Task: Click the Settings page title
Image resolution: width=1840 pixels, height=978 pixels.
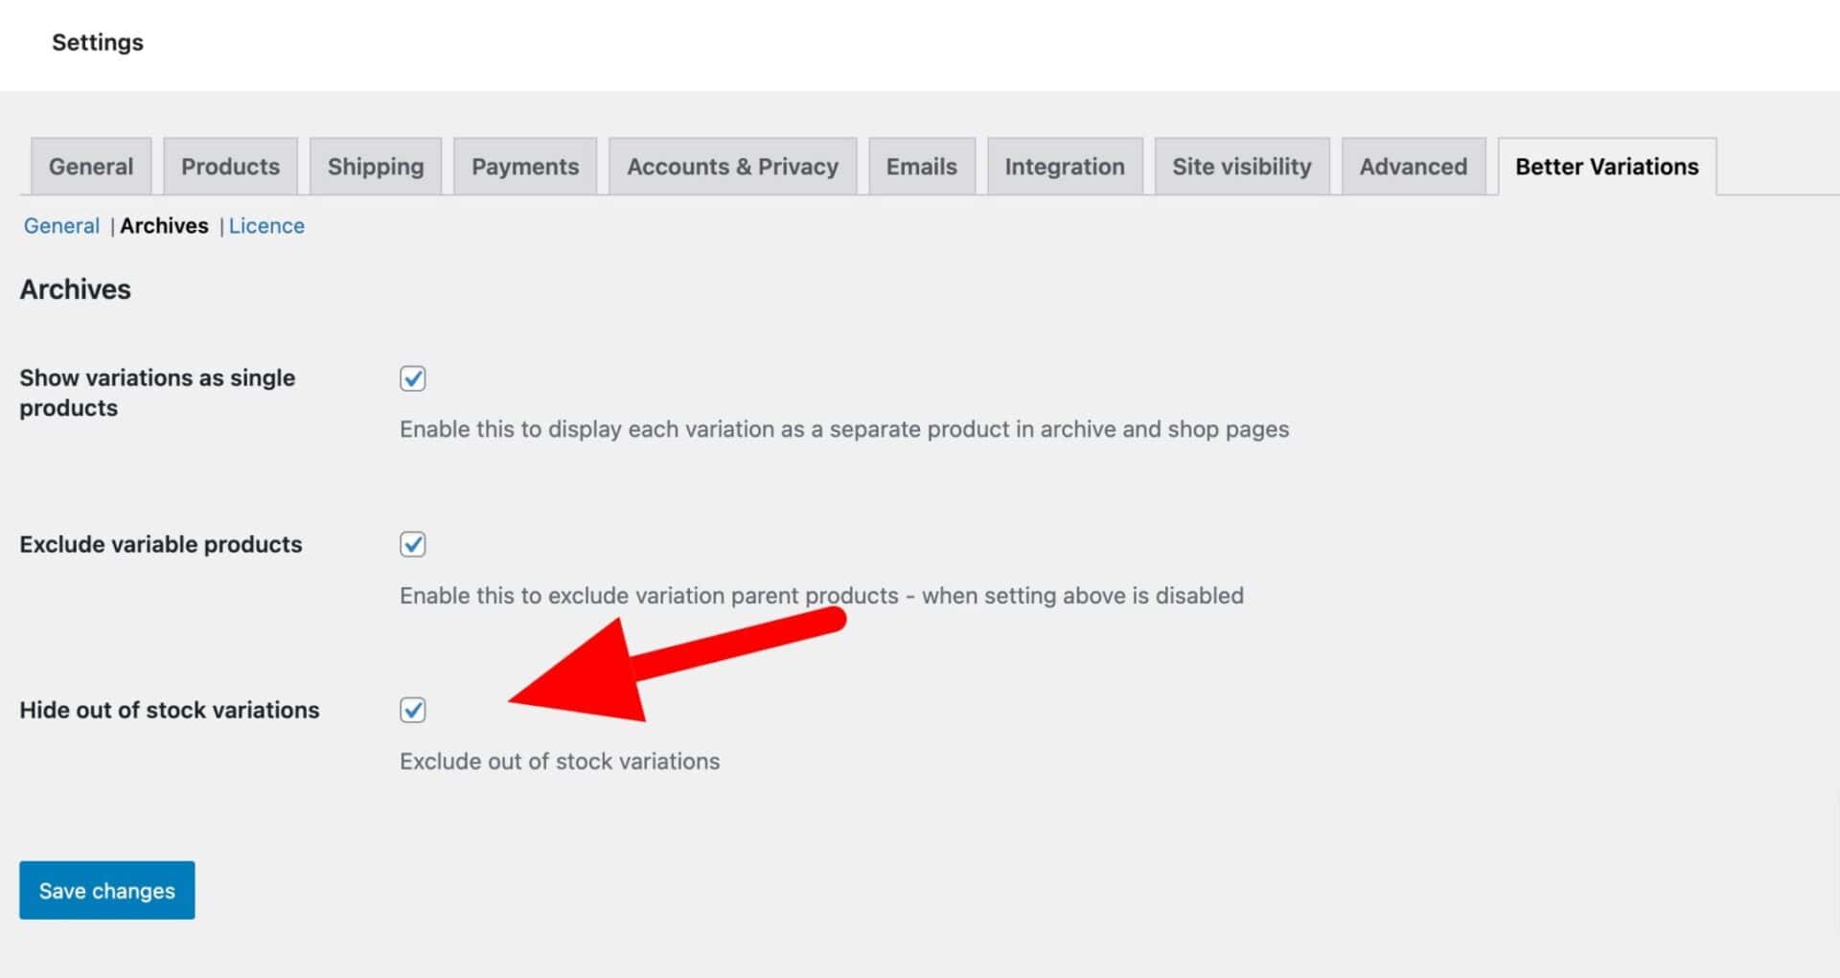Action: tap(98, 42)
